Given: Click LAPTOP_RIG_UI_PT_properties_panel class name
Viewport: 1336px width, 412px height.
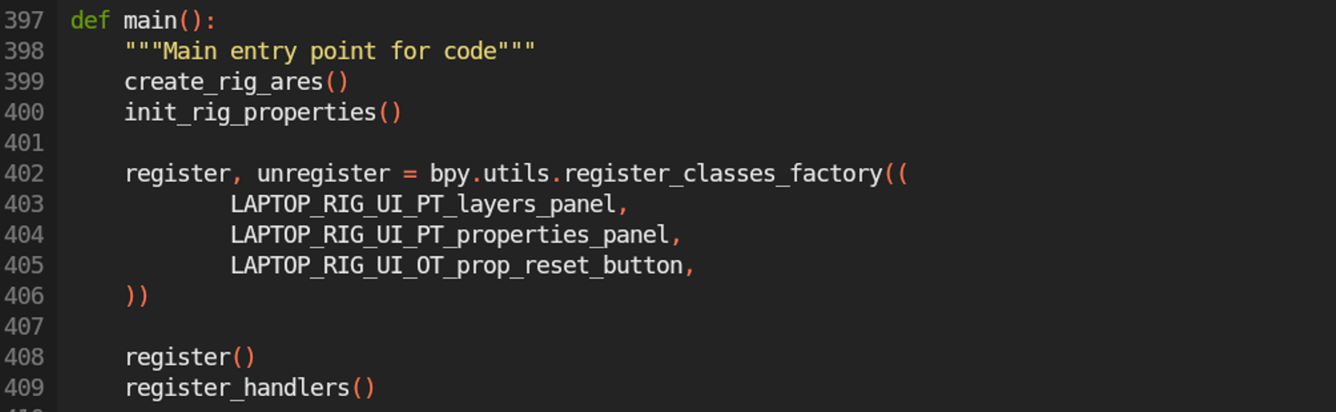Looking at the screenshot, I should [450, 235].
